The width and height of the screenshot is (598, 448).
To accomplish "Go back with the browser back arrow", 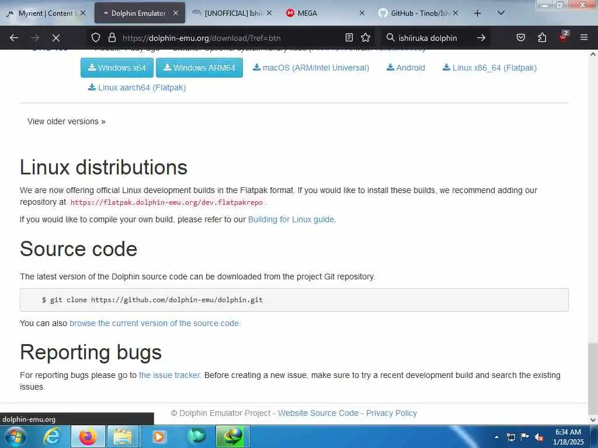I will coord(14,38).
